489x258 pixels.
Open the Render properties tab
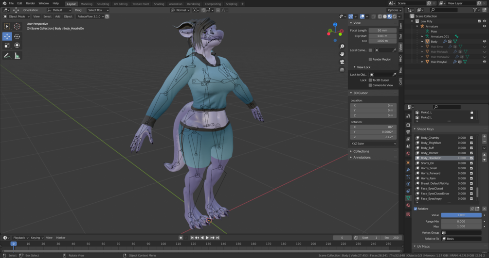pyautogui.click(x=408, y=125)
